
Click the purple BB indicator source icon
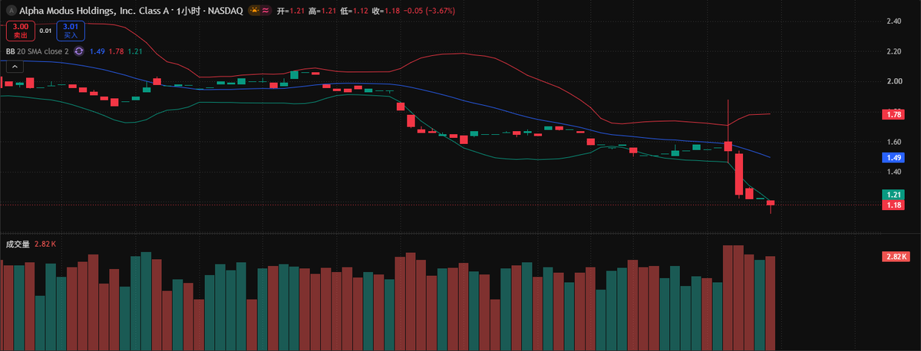coord(79,51)
